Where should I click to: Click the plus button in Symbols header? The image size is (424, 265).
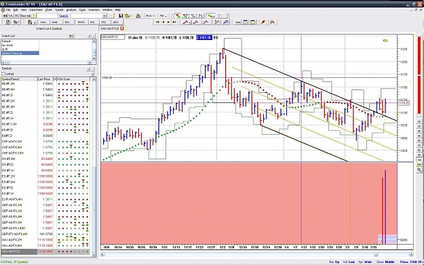[x=88, y=69]
